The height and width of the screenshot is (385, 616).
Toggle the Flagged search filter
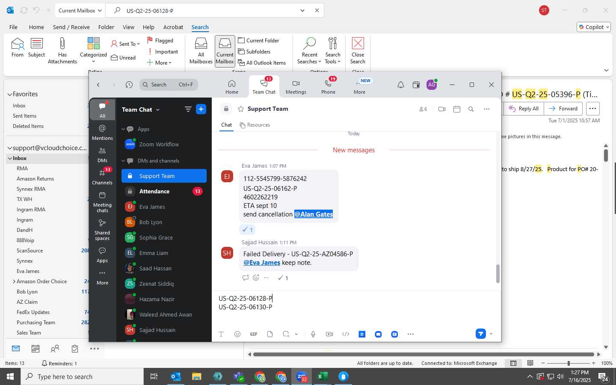pos(160,40)
